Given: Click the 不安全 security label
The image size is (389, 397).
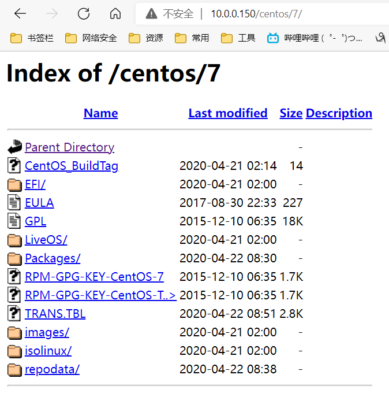Looking at the screenshot, I should coord(178,14).
